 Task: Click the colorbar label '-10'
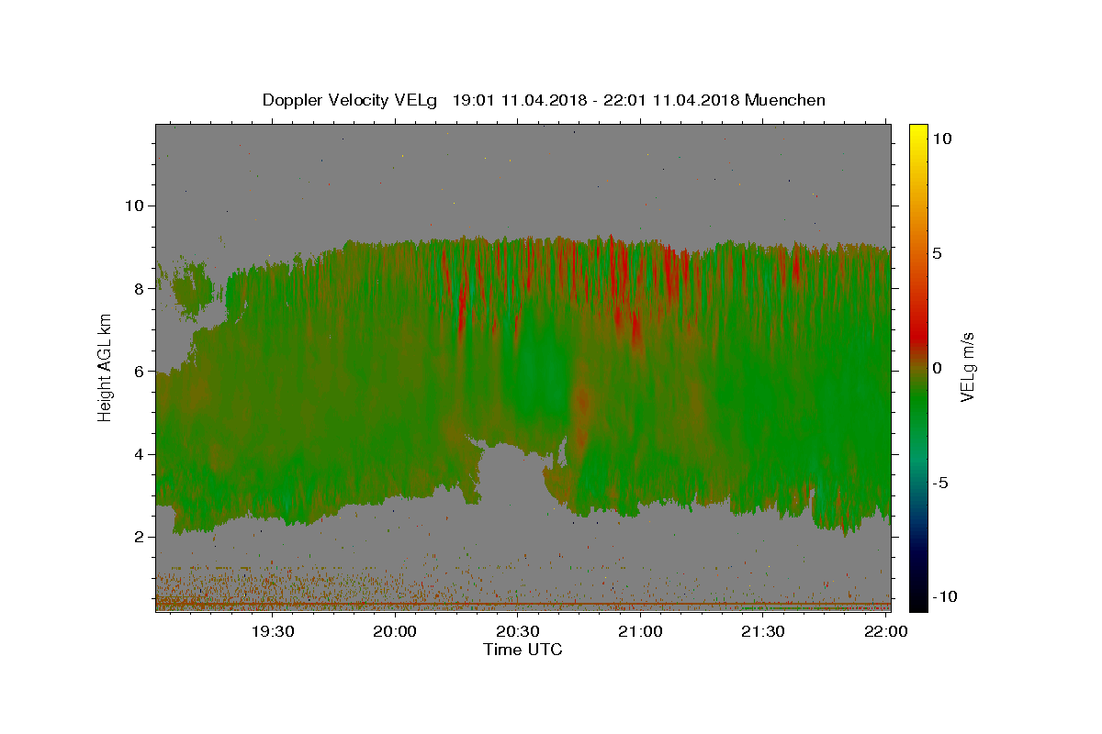[x=945, y=596]
